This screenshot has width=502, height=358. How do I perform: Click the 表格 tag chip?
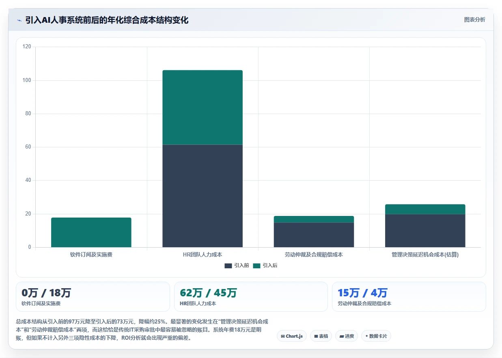click(x=321, y=336)
